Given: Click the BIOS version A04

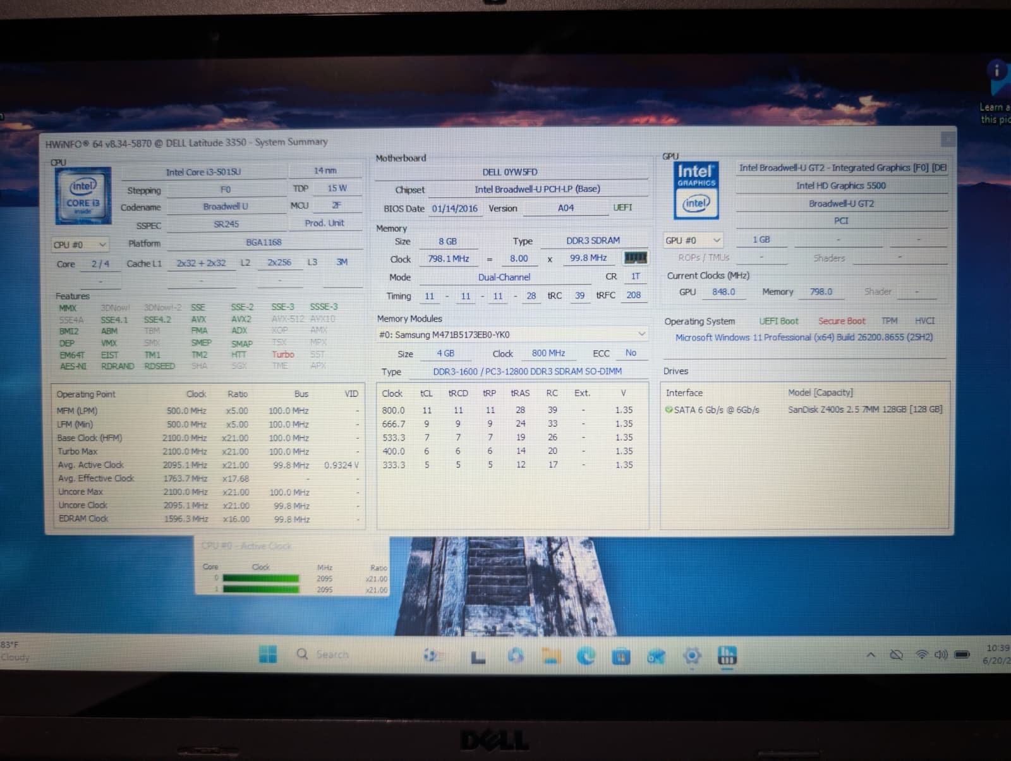Looking at the screenshot, I should [566, 208].
